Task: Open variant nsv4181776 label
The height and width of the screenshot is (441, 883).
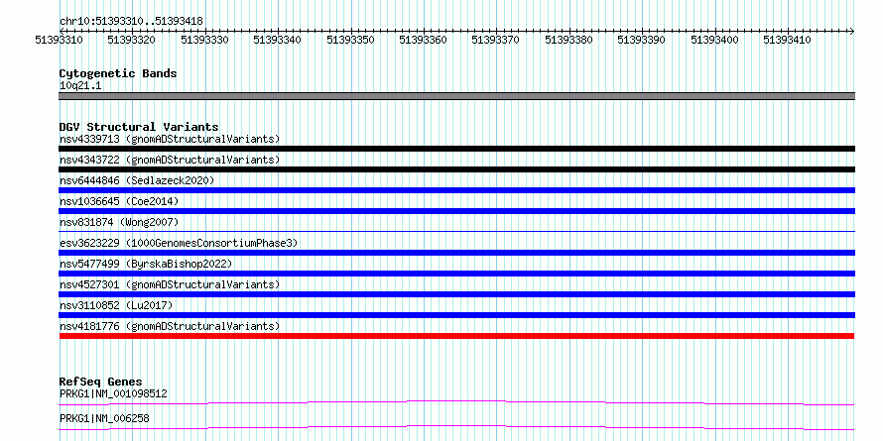Action: coord(170,326)
